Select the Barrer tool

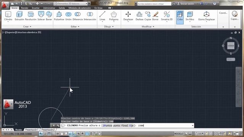tap(49, 16)
